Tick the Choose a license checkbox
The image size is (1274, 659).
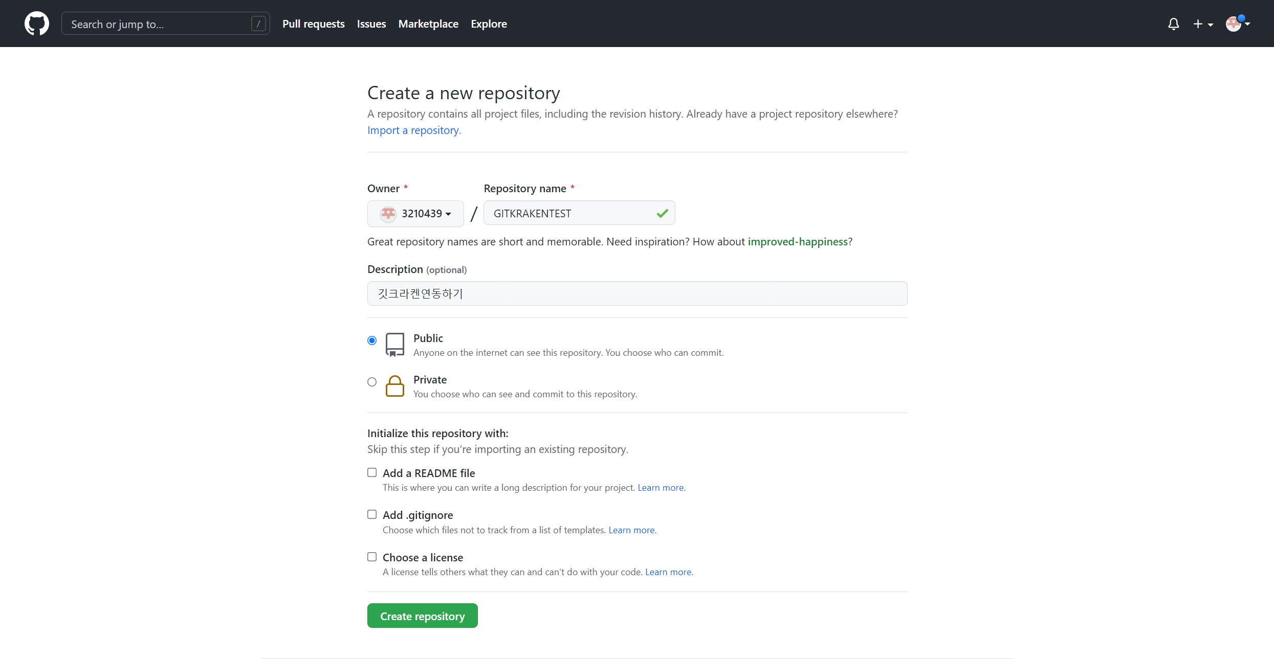click(372, 557)
